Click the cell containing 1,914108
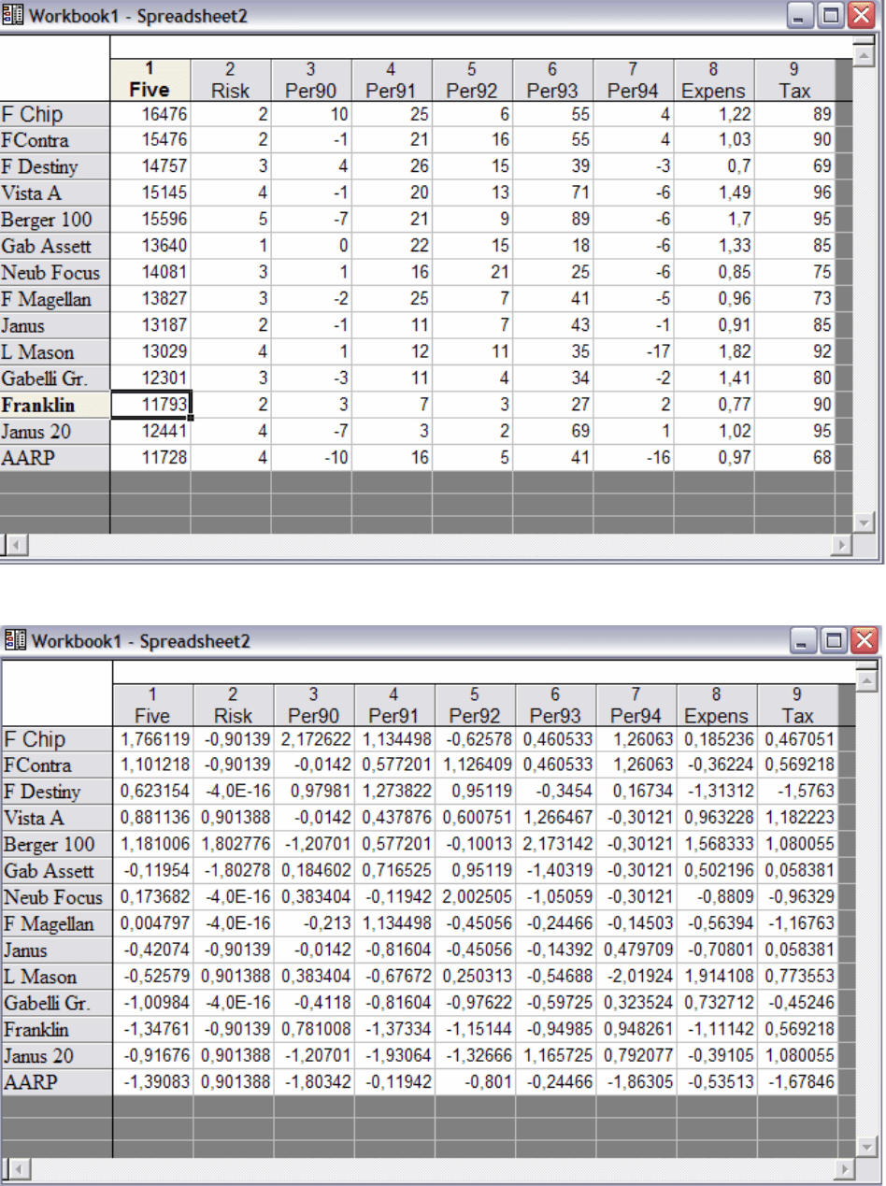 click(717, 977)
